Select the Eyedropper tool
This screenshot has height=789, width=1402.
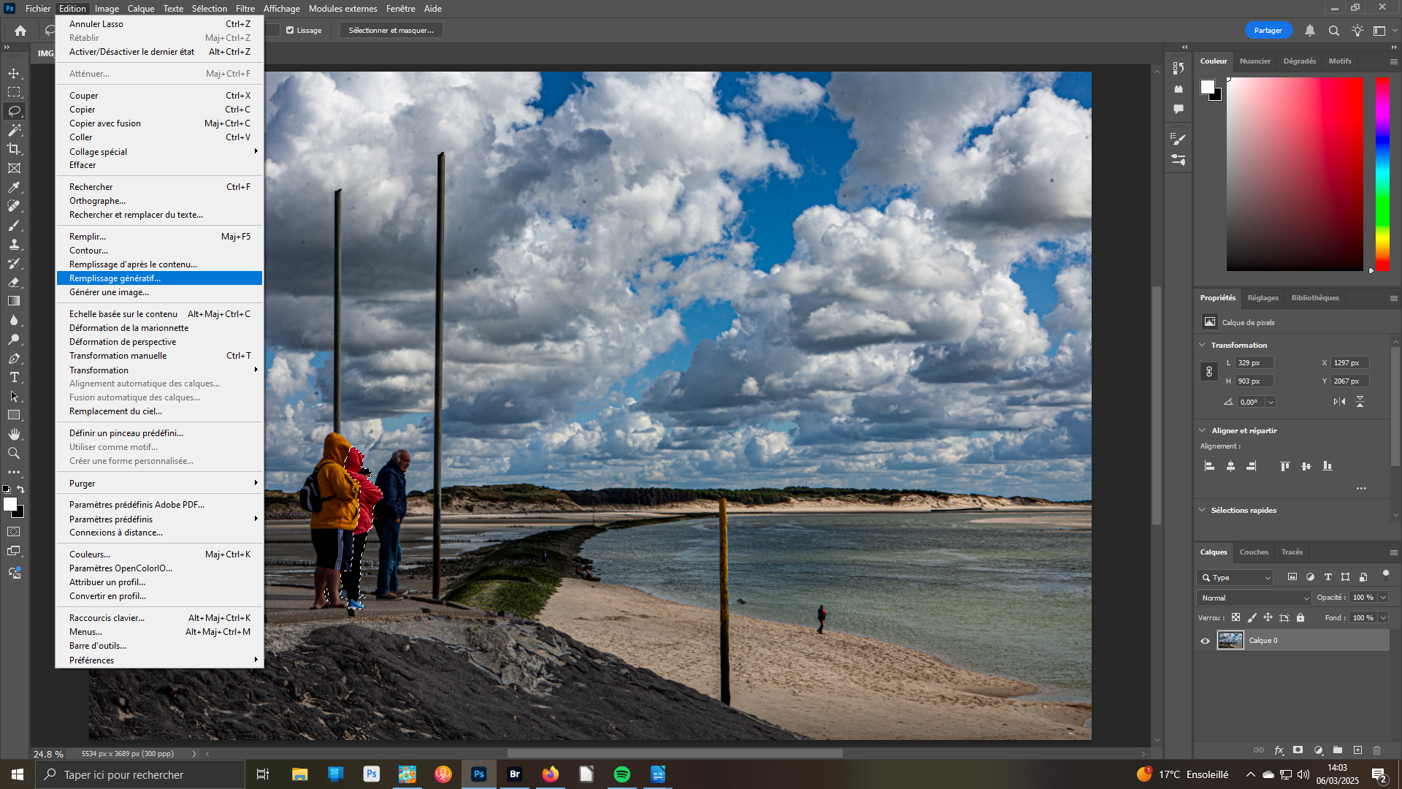14,188
